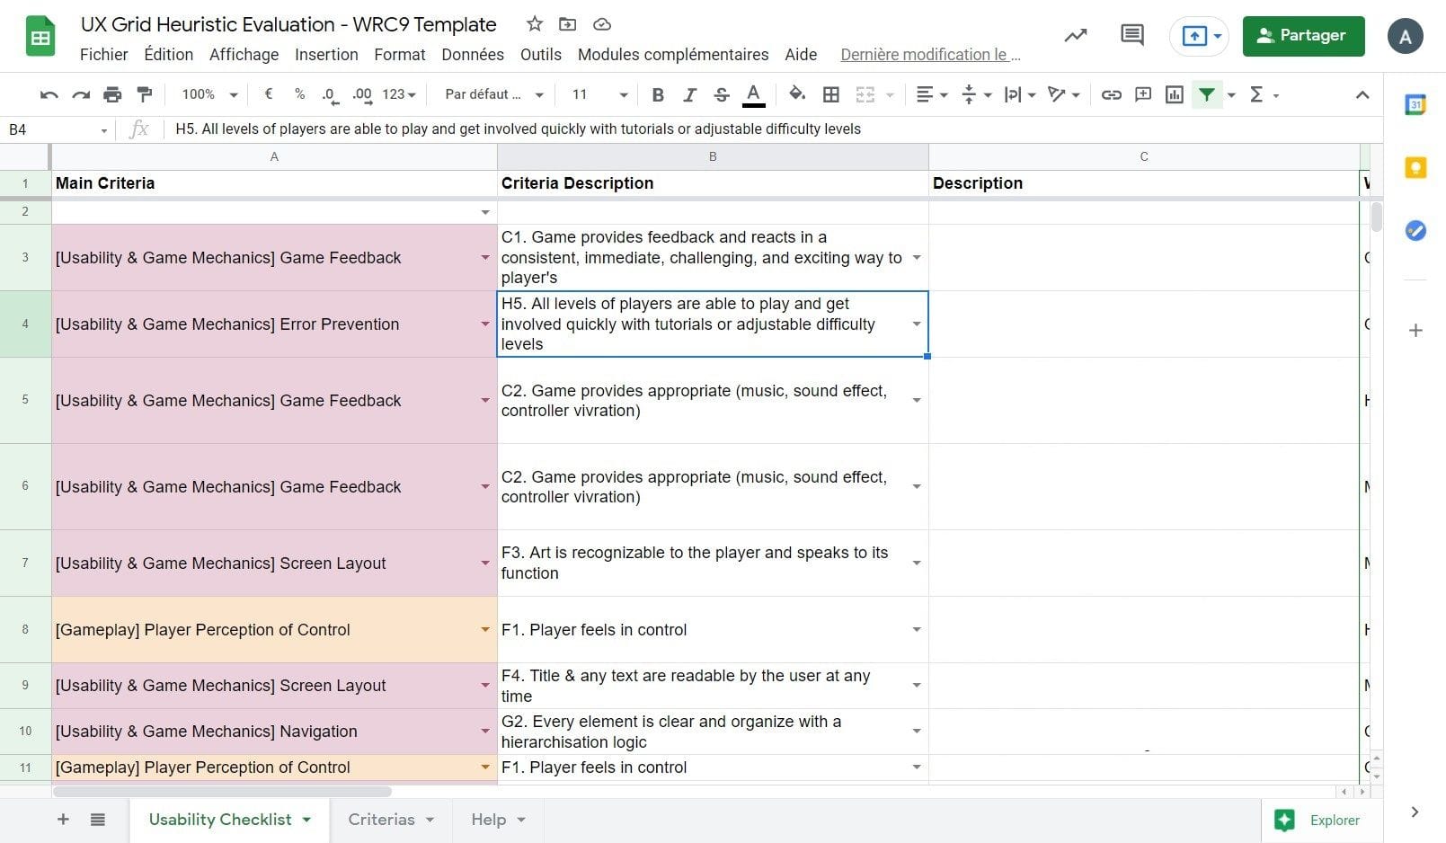
Task: Click the print icon in toolbar
Action: [112, 94]
